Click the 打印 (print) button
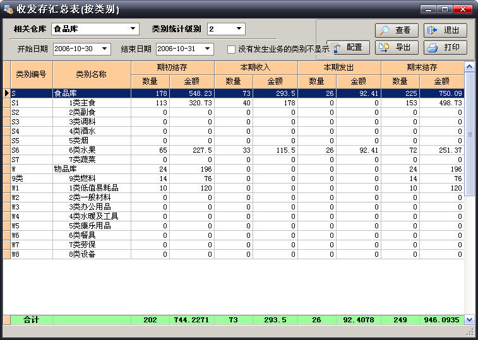This screenshot has width=478, height=340. point(445,47)
